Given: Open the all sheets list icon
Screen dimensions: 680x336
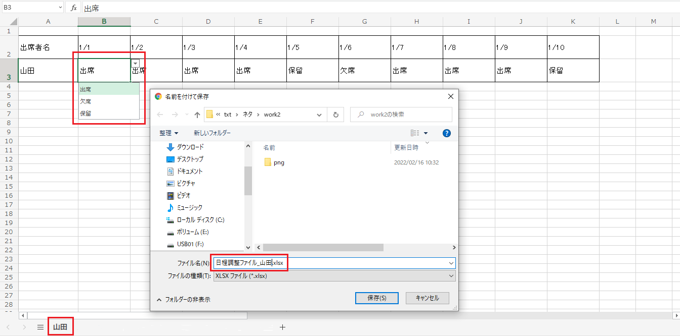Looking at the screenshot, I should click(x=40, y=327).
